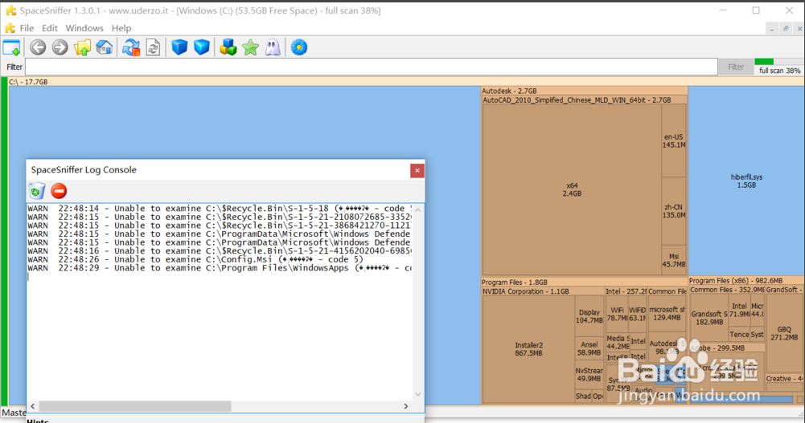The image size is (805, 423).
Task: Click the red stop icon in Log Console
Action: 59,191
